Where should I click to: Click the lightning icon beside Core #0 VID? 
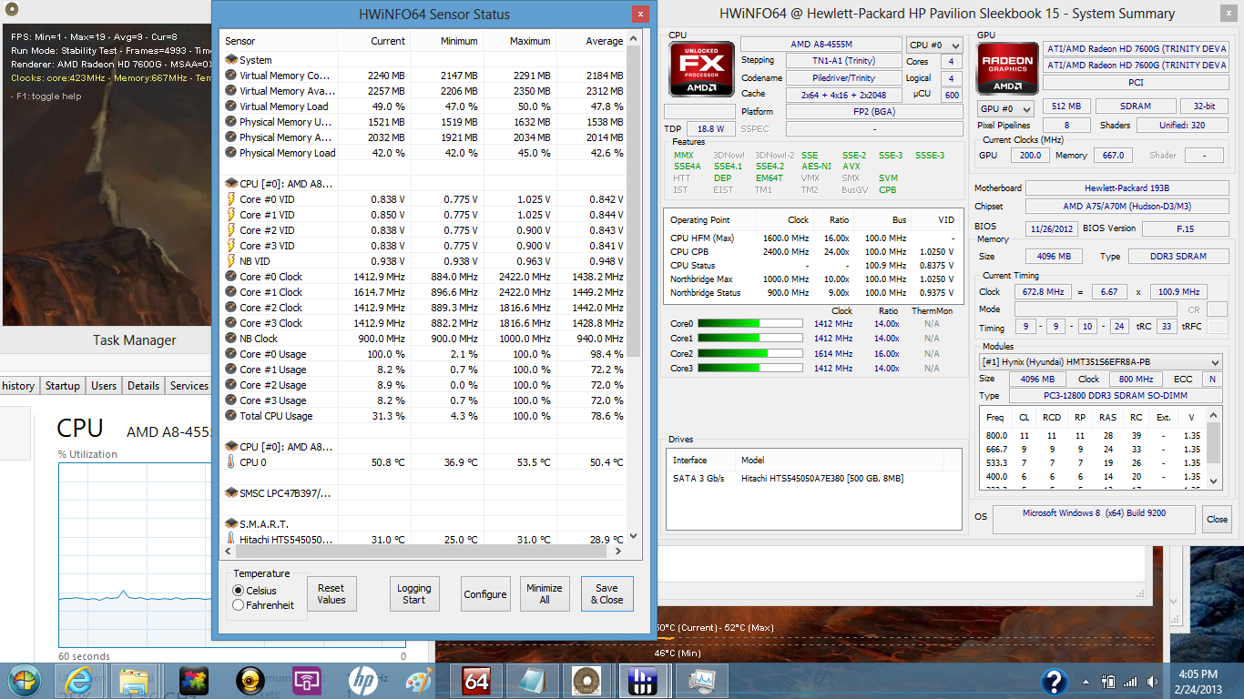click(231, 199)
